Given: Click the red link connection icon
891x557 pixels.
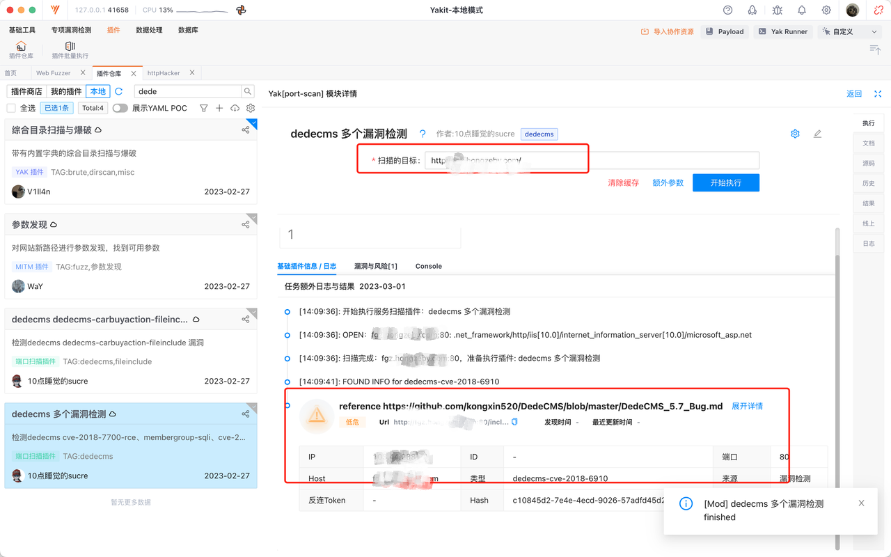Looking at the screenshot, I should (879, 10).
